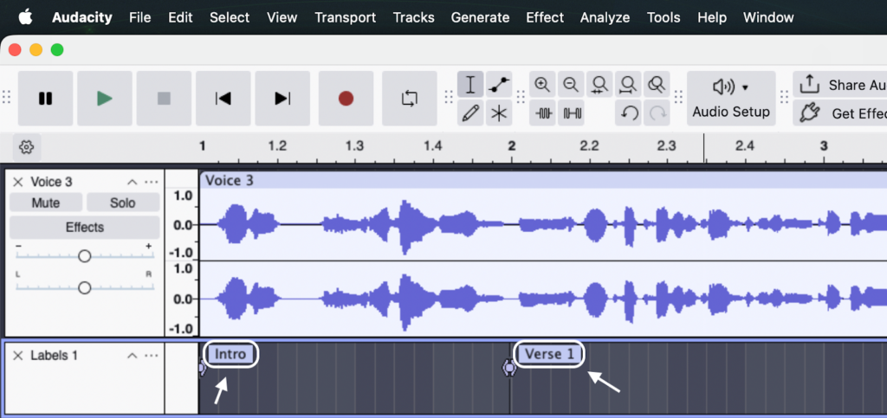
Task: Click the Trim audio outside selection icon
Action: click(543, 113)
